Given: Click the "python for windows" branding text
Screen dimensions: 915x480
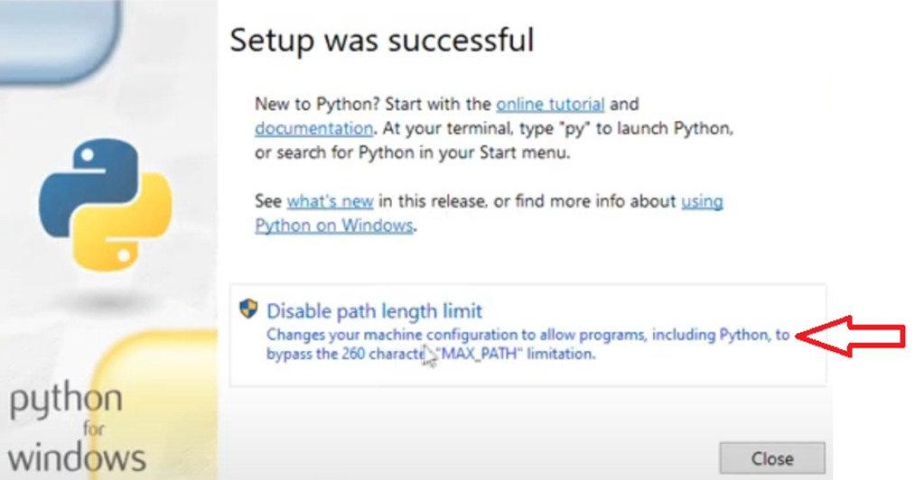Looking at the screenshot, I should [76, 429].
